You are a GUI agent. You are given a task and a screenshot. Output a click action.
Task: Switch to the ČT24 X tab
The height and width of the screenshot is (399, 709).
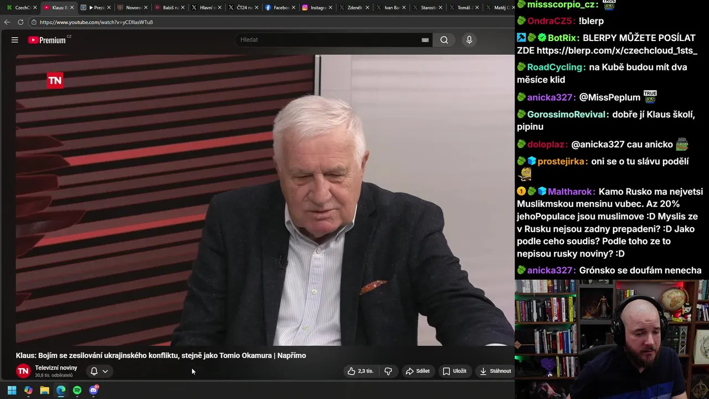click(x=242, y=8)
